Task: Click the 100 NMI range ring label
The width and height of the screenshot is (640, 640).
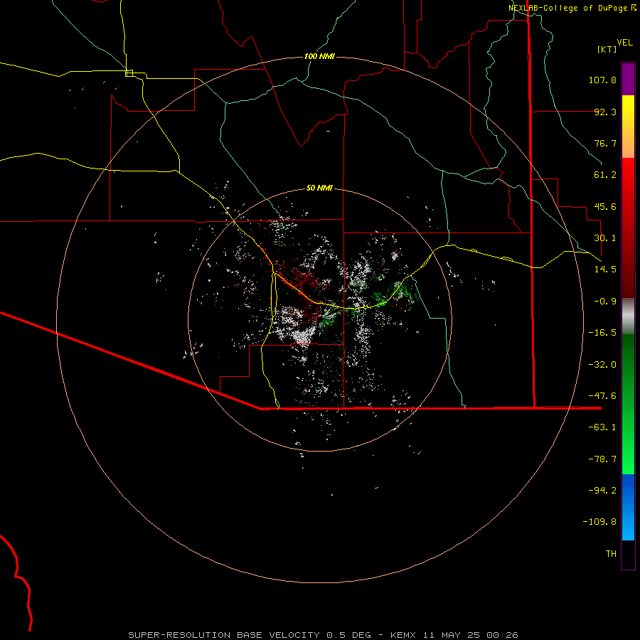Action: click(x=319, y=56)
